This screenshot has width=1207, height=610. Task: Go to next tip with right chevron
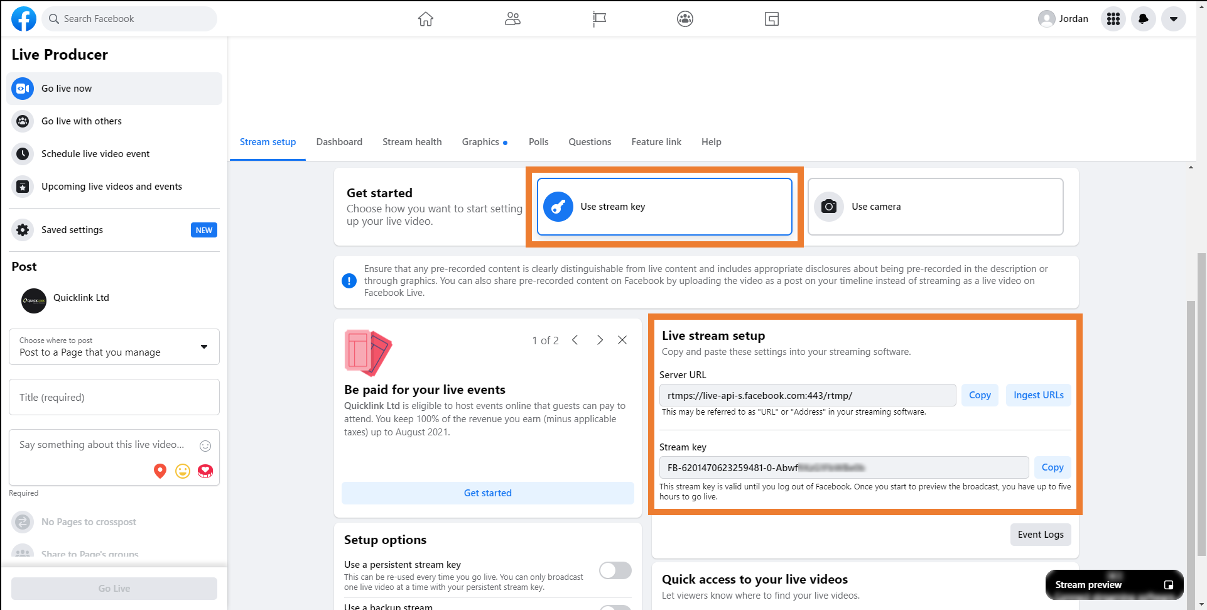pos(600,340)
